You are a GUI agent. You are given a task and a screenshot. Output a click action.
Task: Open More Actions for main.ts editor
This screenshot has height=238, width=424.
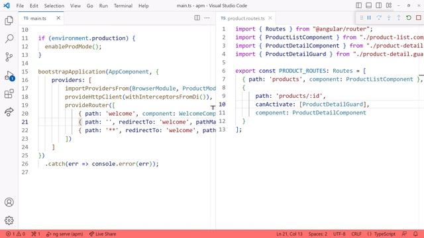[207, 18]
